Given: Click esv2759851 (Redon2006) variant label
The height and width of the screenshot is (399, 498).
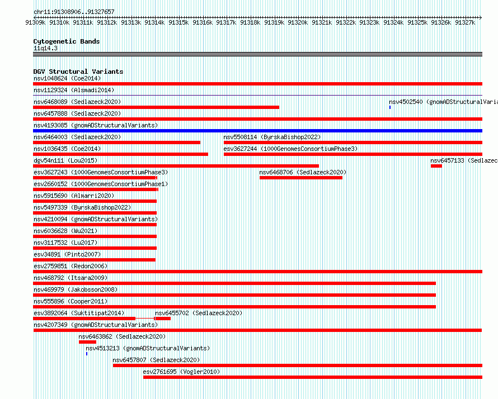Looking at the screenshot, I should click(x=71, y=266).
